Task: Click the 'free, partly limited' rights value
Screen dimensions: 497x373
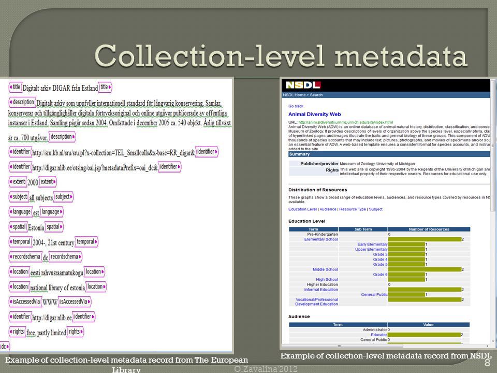Action: point(46,333)
